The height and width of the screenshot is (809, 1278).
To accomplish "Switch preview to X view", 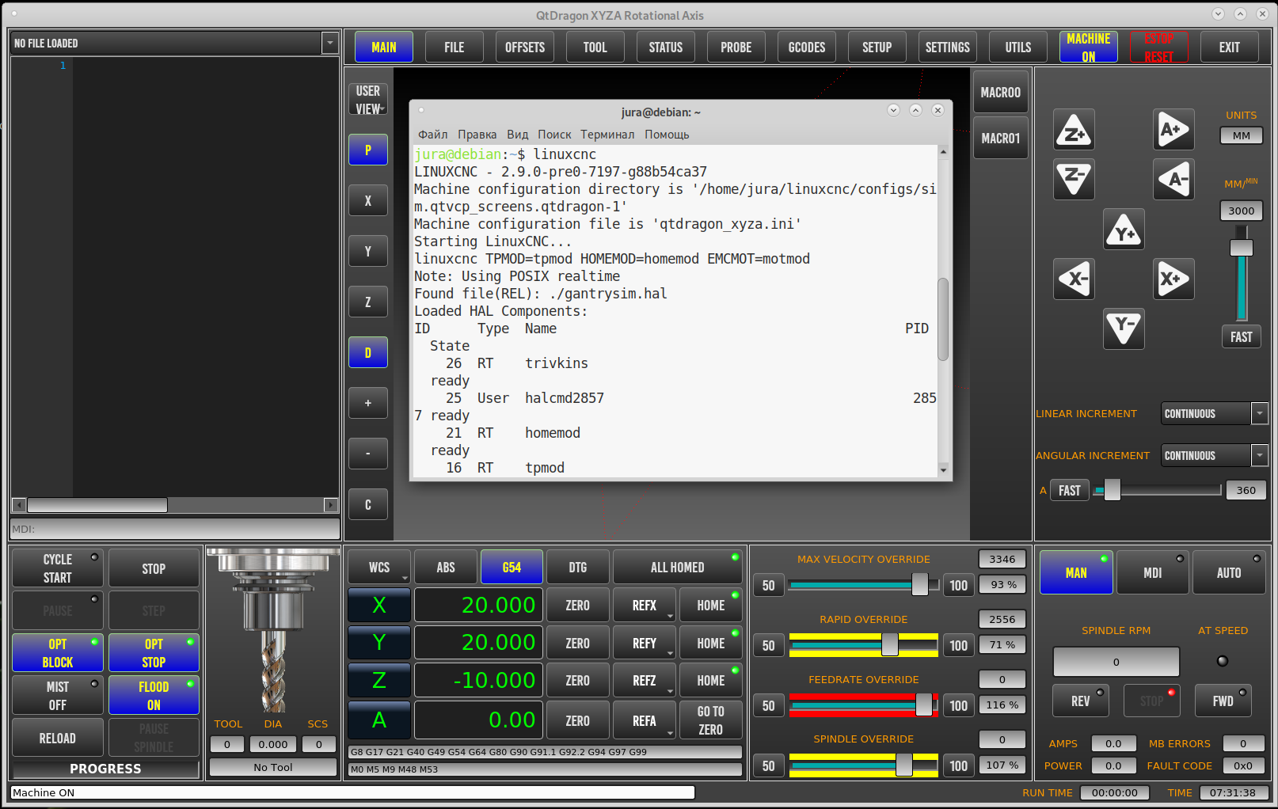I will 368,200.
